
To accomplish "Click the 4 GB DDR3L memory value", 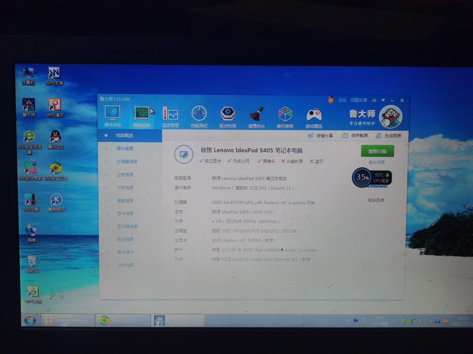I will click(246, 222).
